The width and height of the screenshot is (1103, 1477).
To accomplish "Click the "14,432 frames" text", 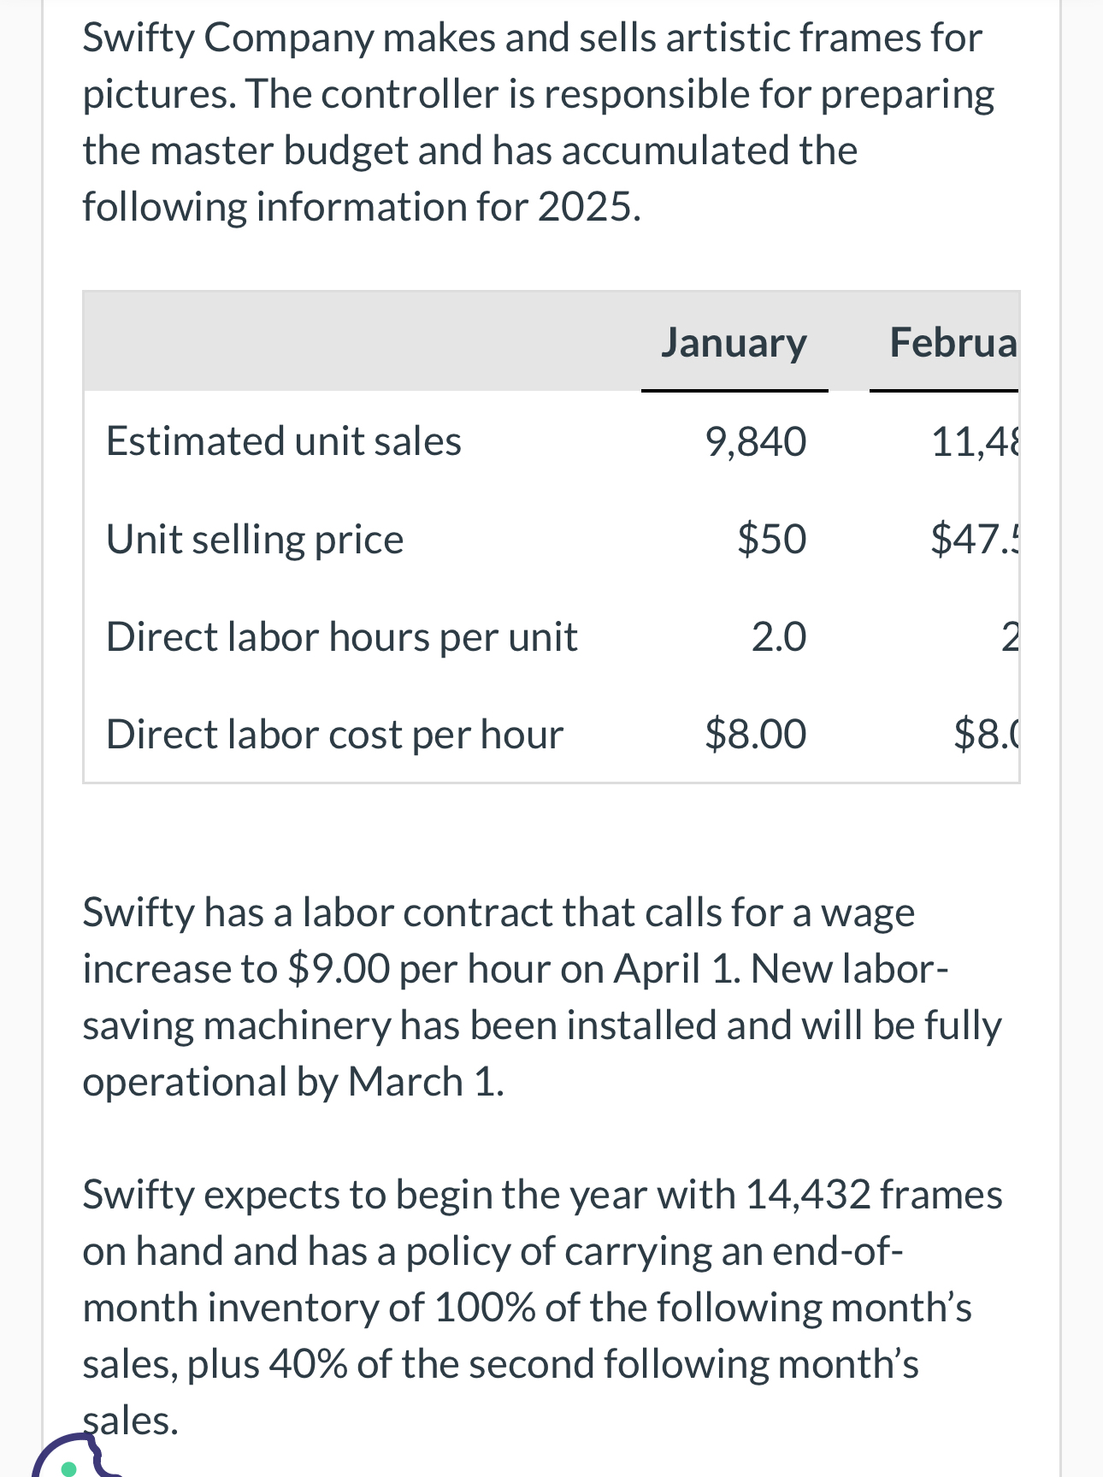I will point(874,1195).
